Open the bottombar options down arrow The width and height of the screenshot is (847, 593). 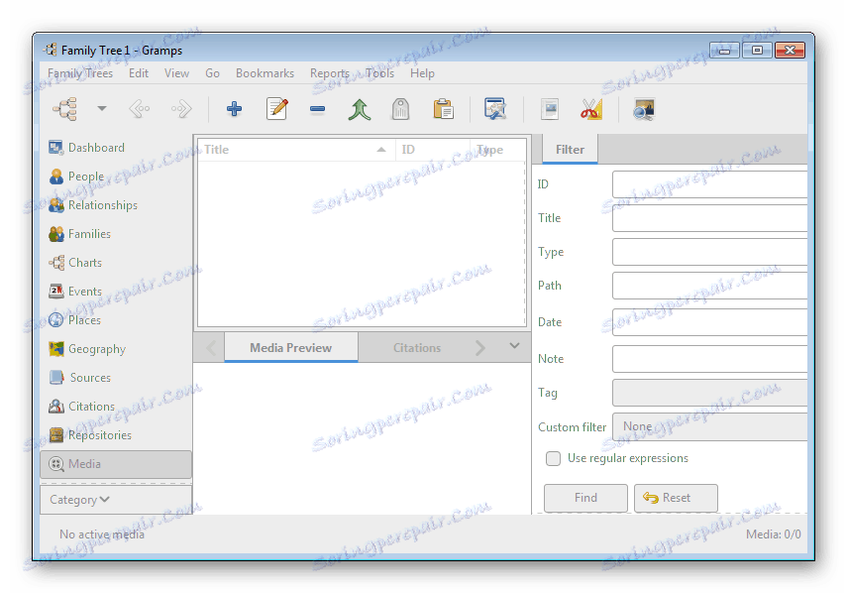pos(514,346)
